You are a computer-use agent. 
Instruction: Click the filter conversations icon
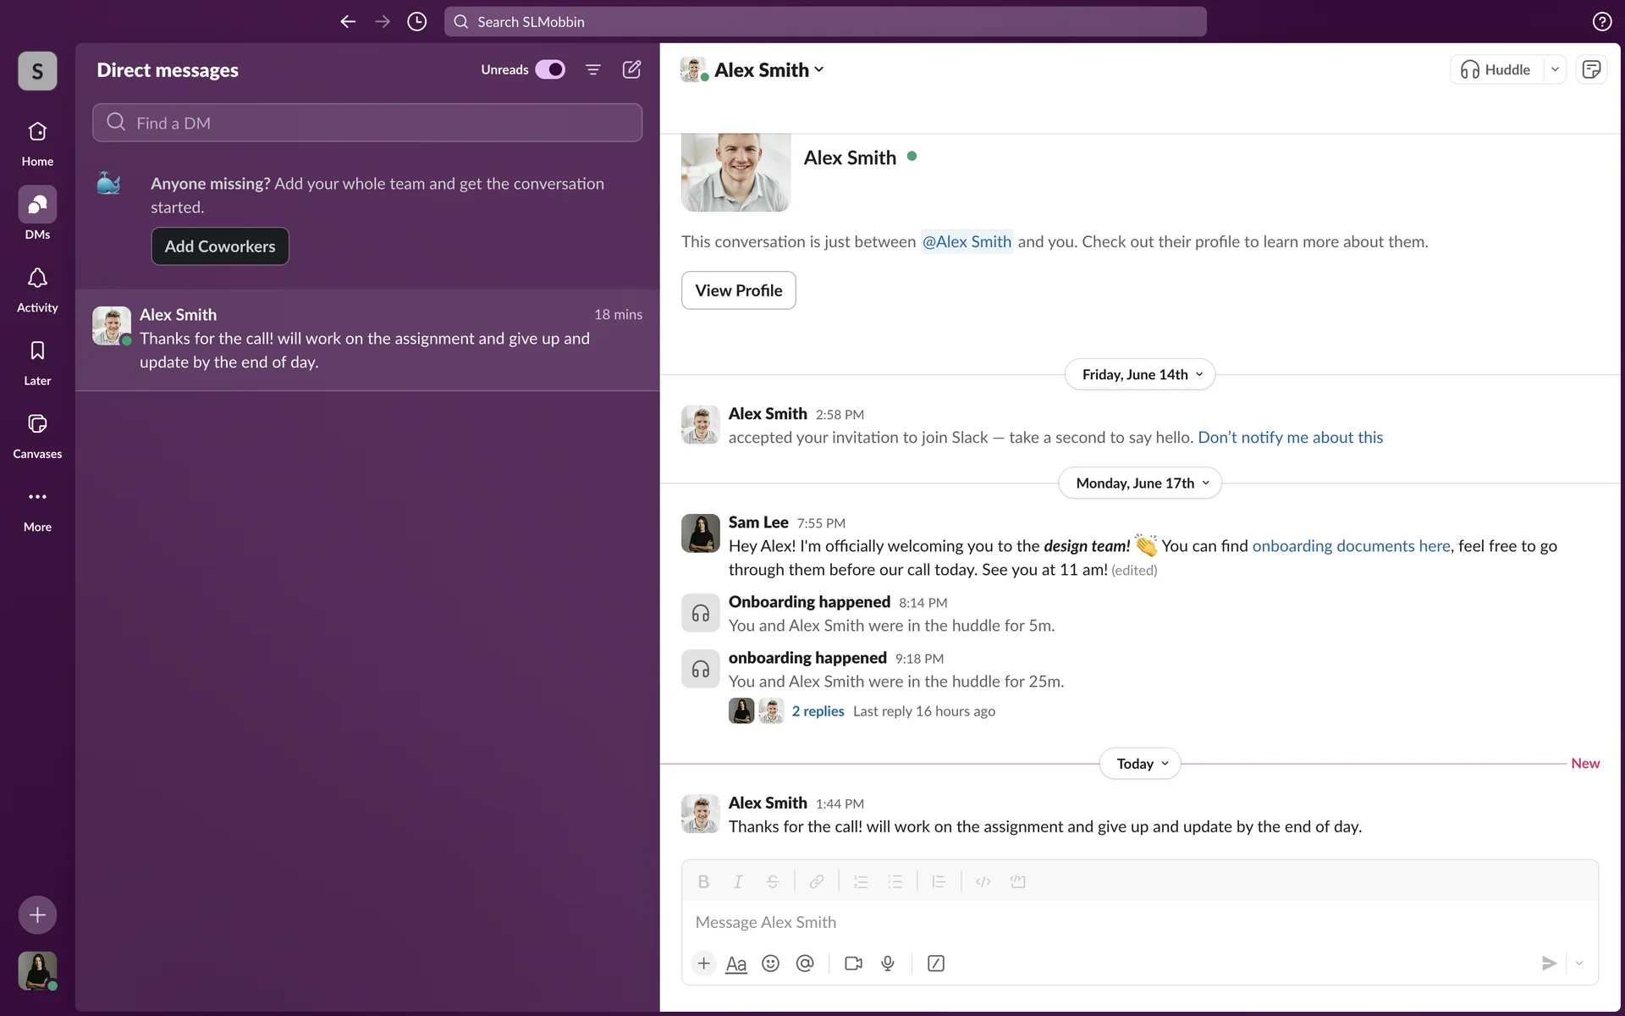click(x=593, y=69)
